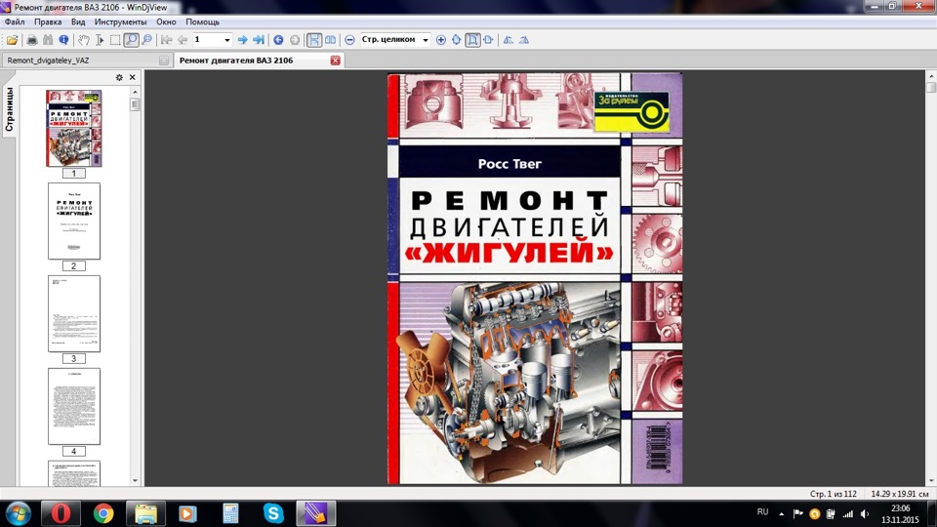Click the gray Forward navigation button
The width and height of the screenshot is (937, 527).
point(295,40)
